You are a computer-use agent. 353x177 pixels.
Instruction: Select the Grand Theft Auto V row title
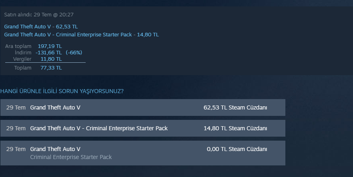pos(55,107)
